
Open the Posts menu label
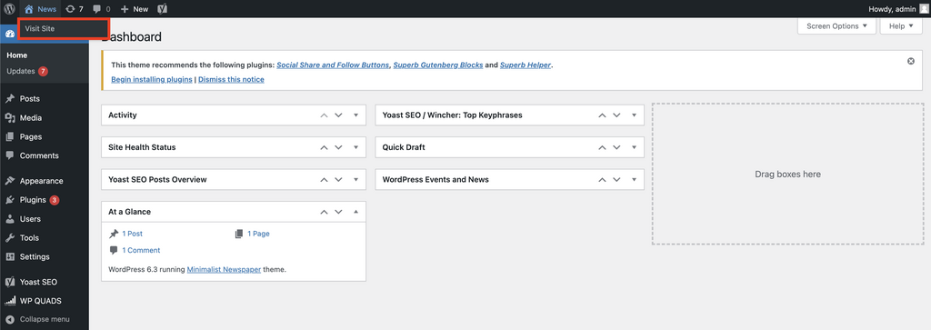pos(30,99)
